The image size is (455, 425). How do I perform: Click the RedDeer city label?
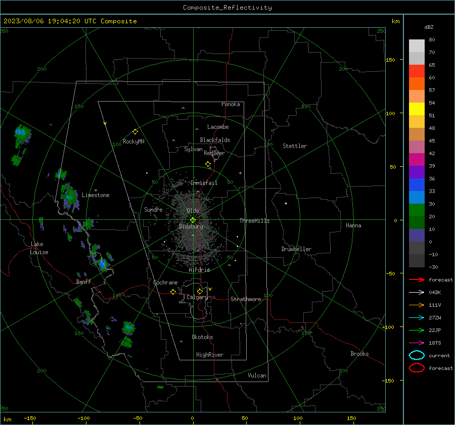click(x=214, y=153)
